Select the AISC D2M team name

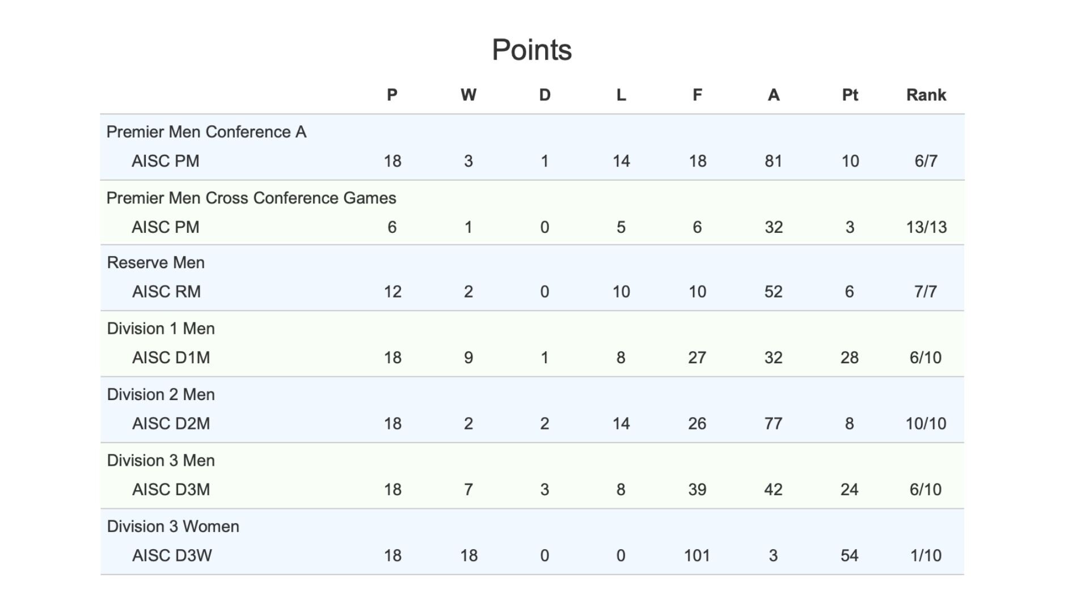pos(171,423)
